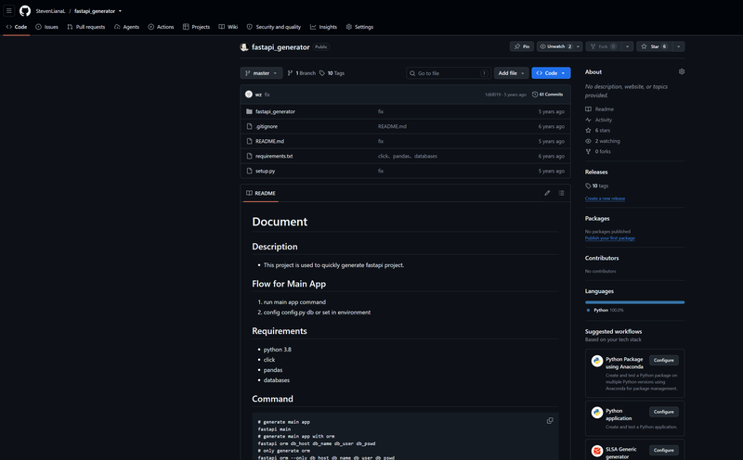The image size is (743, 460).
Task: Open the Projects tab
Action: (196, 27)
